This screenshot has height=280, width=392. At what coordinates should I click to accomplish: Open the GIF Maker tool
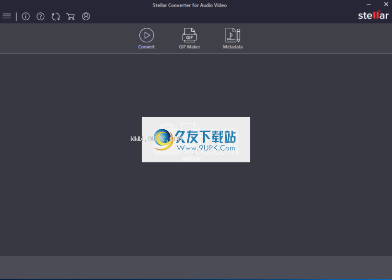(x=189, y=38)
